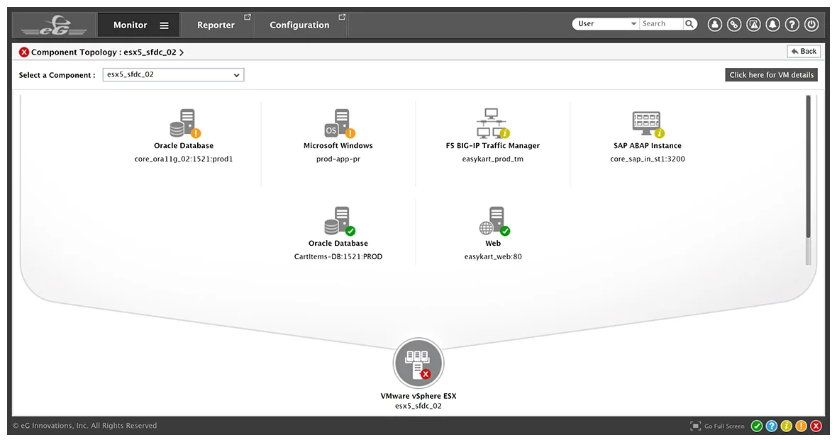Click the prod-app-pr label
This screenshot has height=442, width=837.
coord(338,159)
